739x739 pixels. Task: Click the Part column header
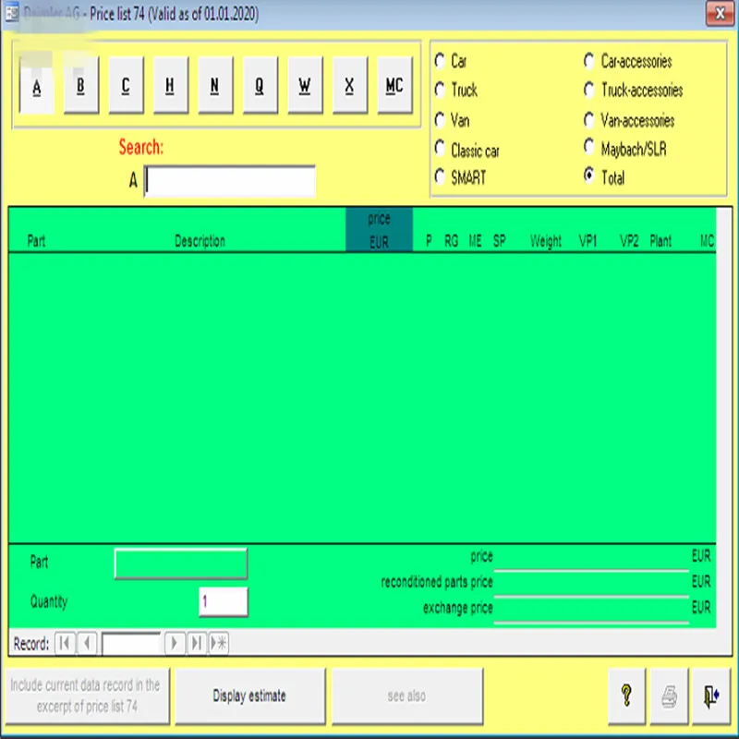(x=36, y=241)
